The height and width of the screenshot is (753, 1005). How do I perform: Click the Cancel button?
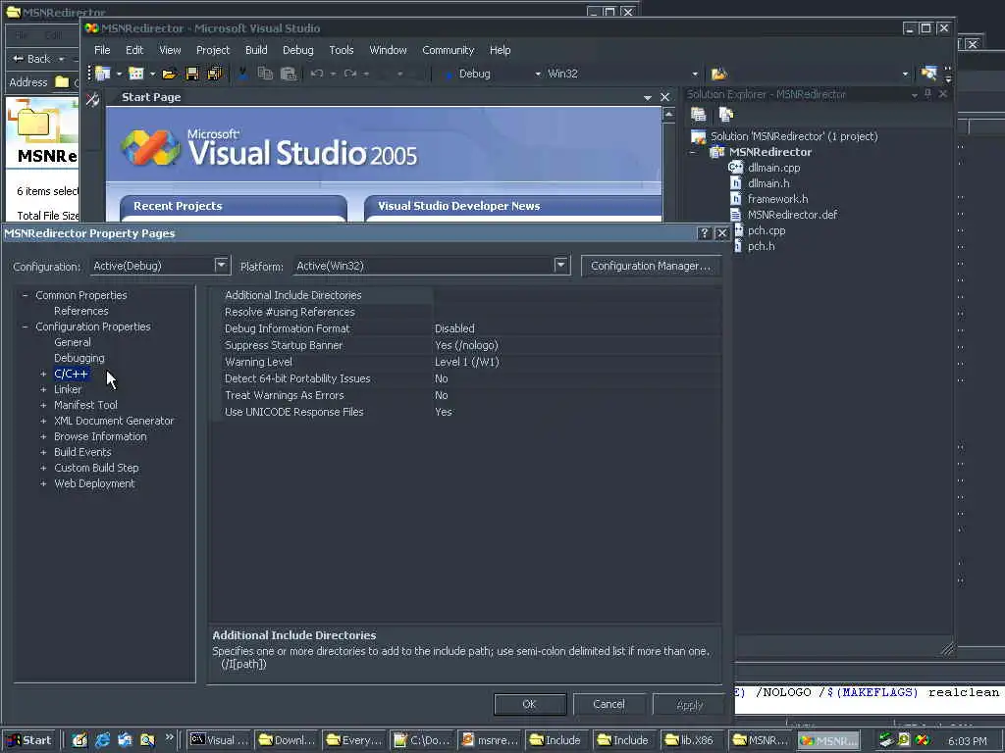point(608,704)
